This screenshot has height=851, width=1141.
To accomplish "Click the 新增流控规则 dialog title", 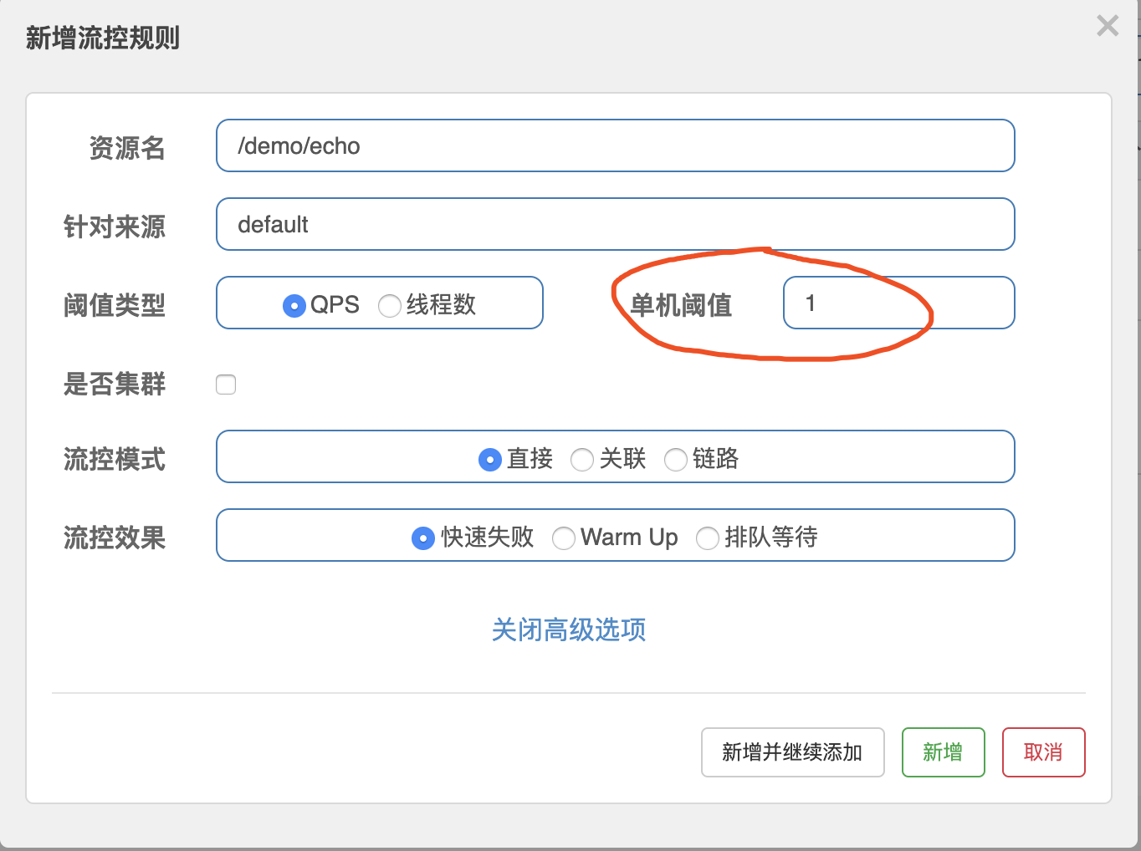I will (102, 38).
